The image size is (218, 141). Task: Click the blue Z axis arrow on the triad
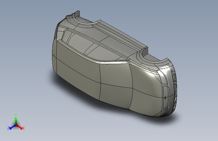pyautogui.click(x=13, y=127)
